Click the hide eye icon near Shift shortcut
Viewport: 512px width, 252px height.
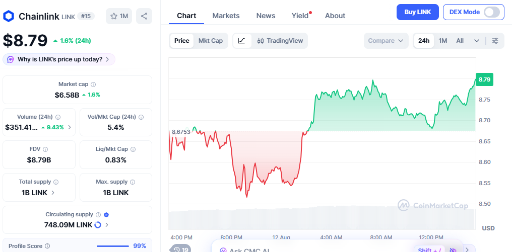[x=453, y=249]
